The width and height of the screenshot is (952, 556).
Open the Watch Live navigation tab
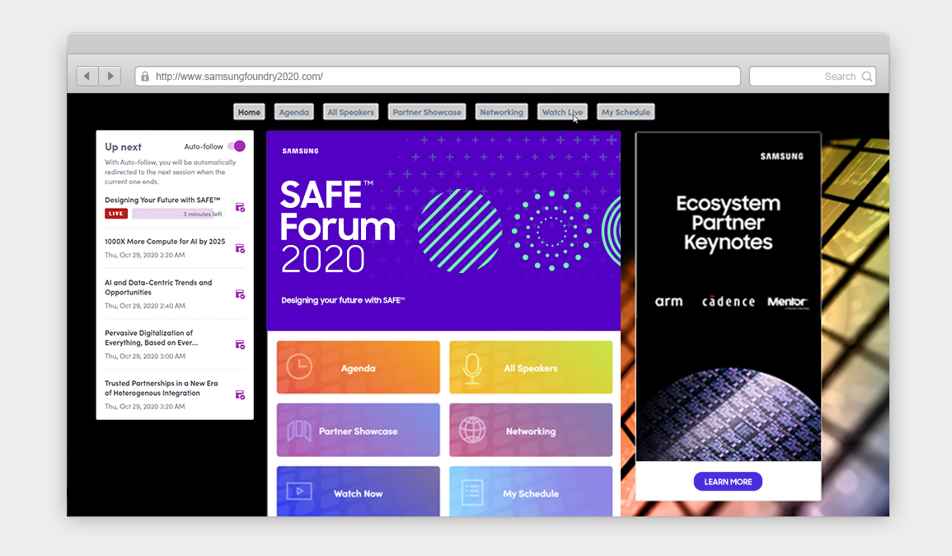click(562, 112)
